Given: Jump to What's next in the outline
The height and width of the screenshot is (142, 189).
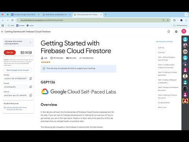Looking at the screenshot, I should tap(162, 107).
